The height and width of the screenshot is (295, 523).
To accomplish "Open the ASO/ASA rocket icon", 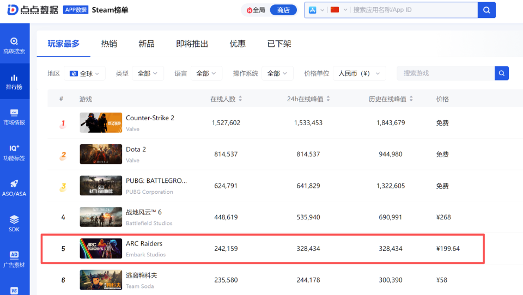I will point(14,188).
